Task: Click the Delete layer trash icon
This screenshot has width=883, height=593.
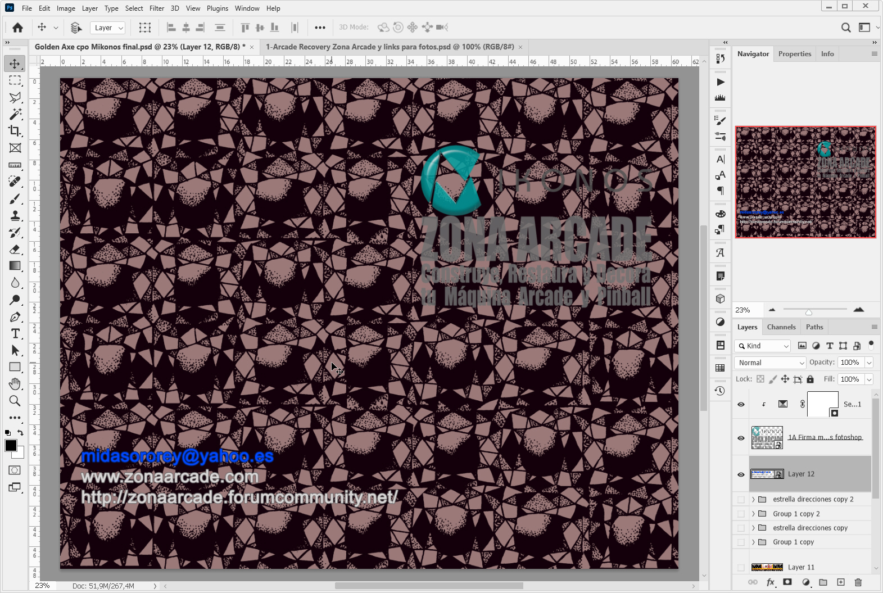Action: point(858,582)
